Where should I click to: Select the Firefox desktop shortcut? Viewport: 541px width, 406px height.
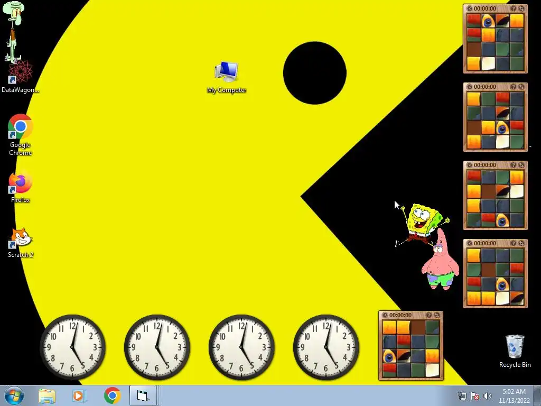click(21, 187)
